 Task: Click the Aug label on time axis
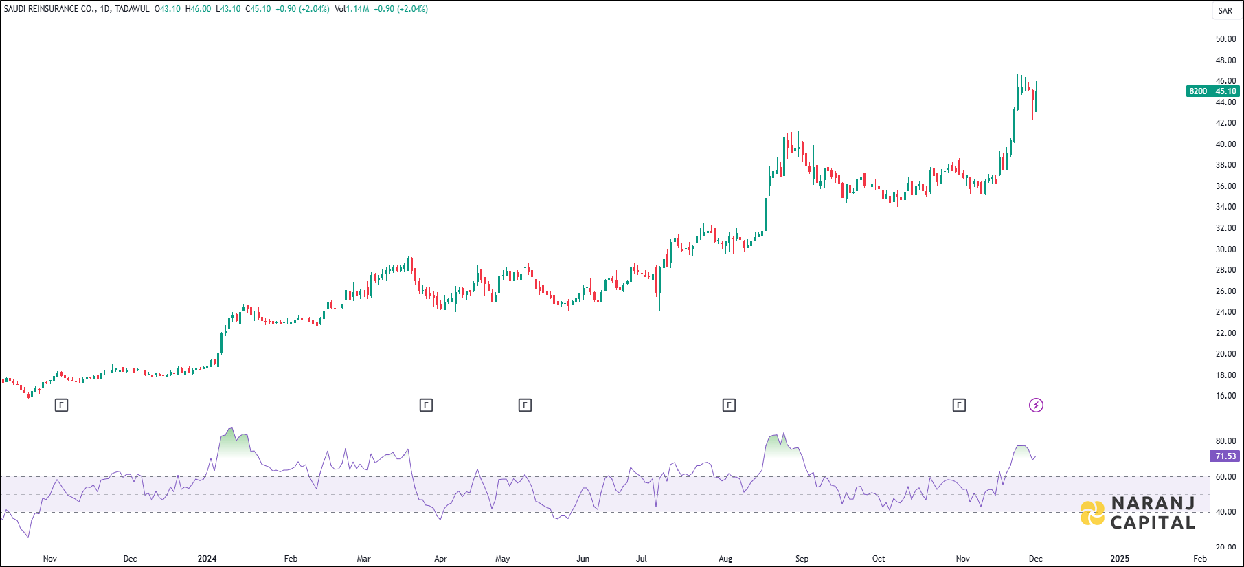point(725,559)
